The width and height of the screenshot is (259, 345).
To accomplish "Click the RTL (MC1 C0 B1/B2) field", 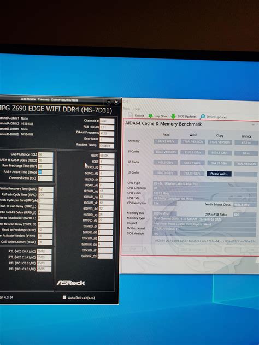I will [x=44, y=263].
